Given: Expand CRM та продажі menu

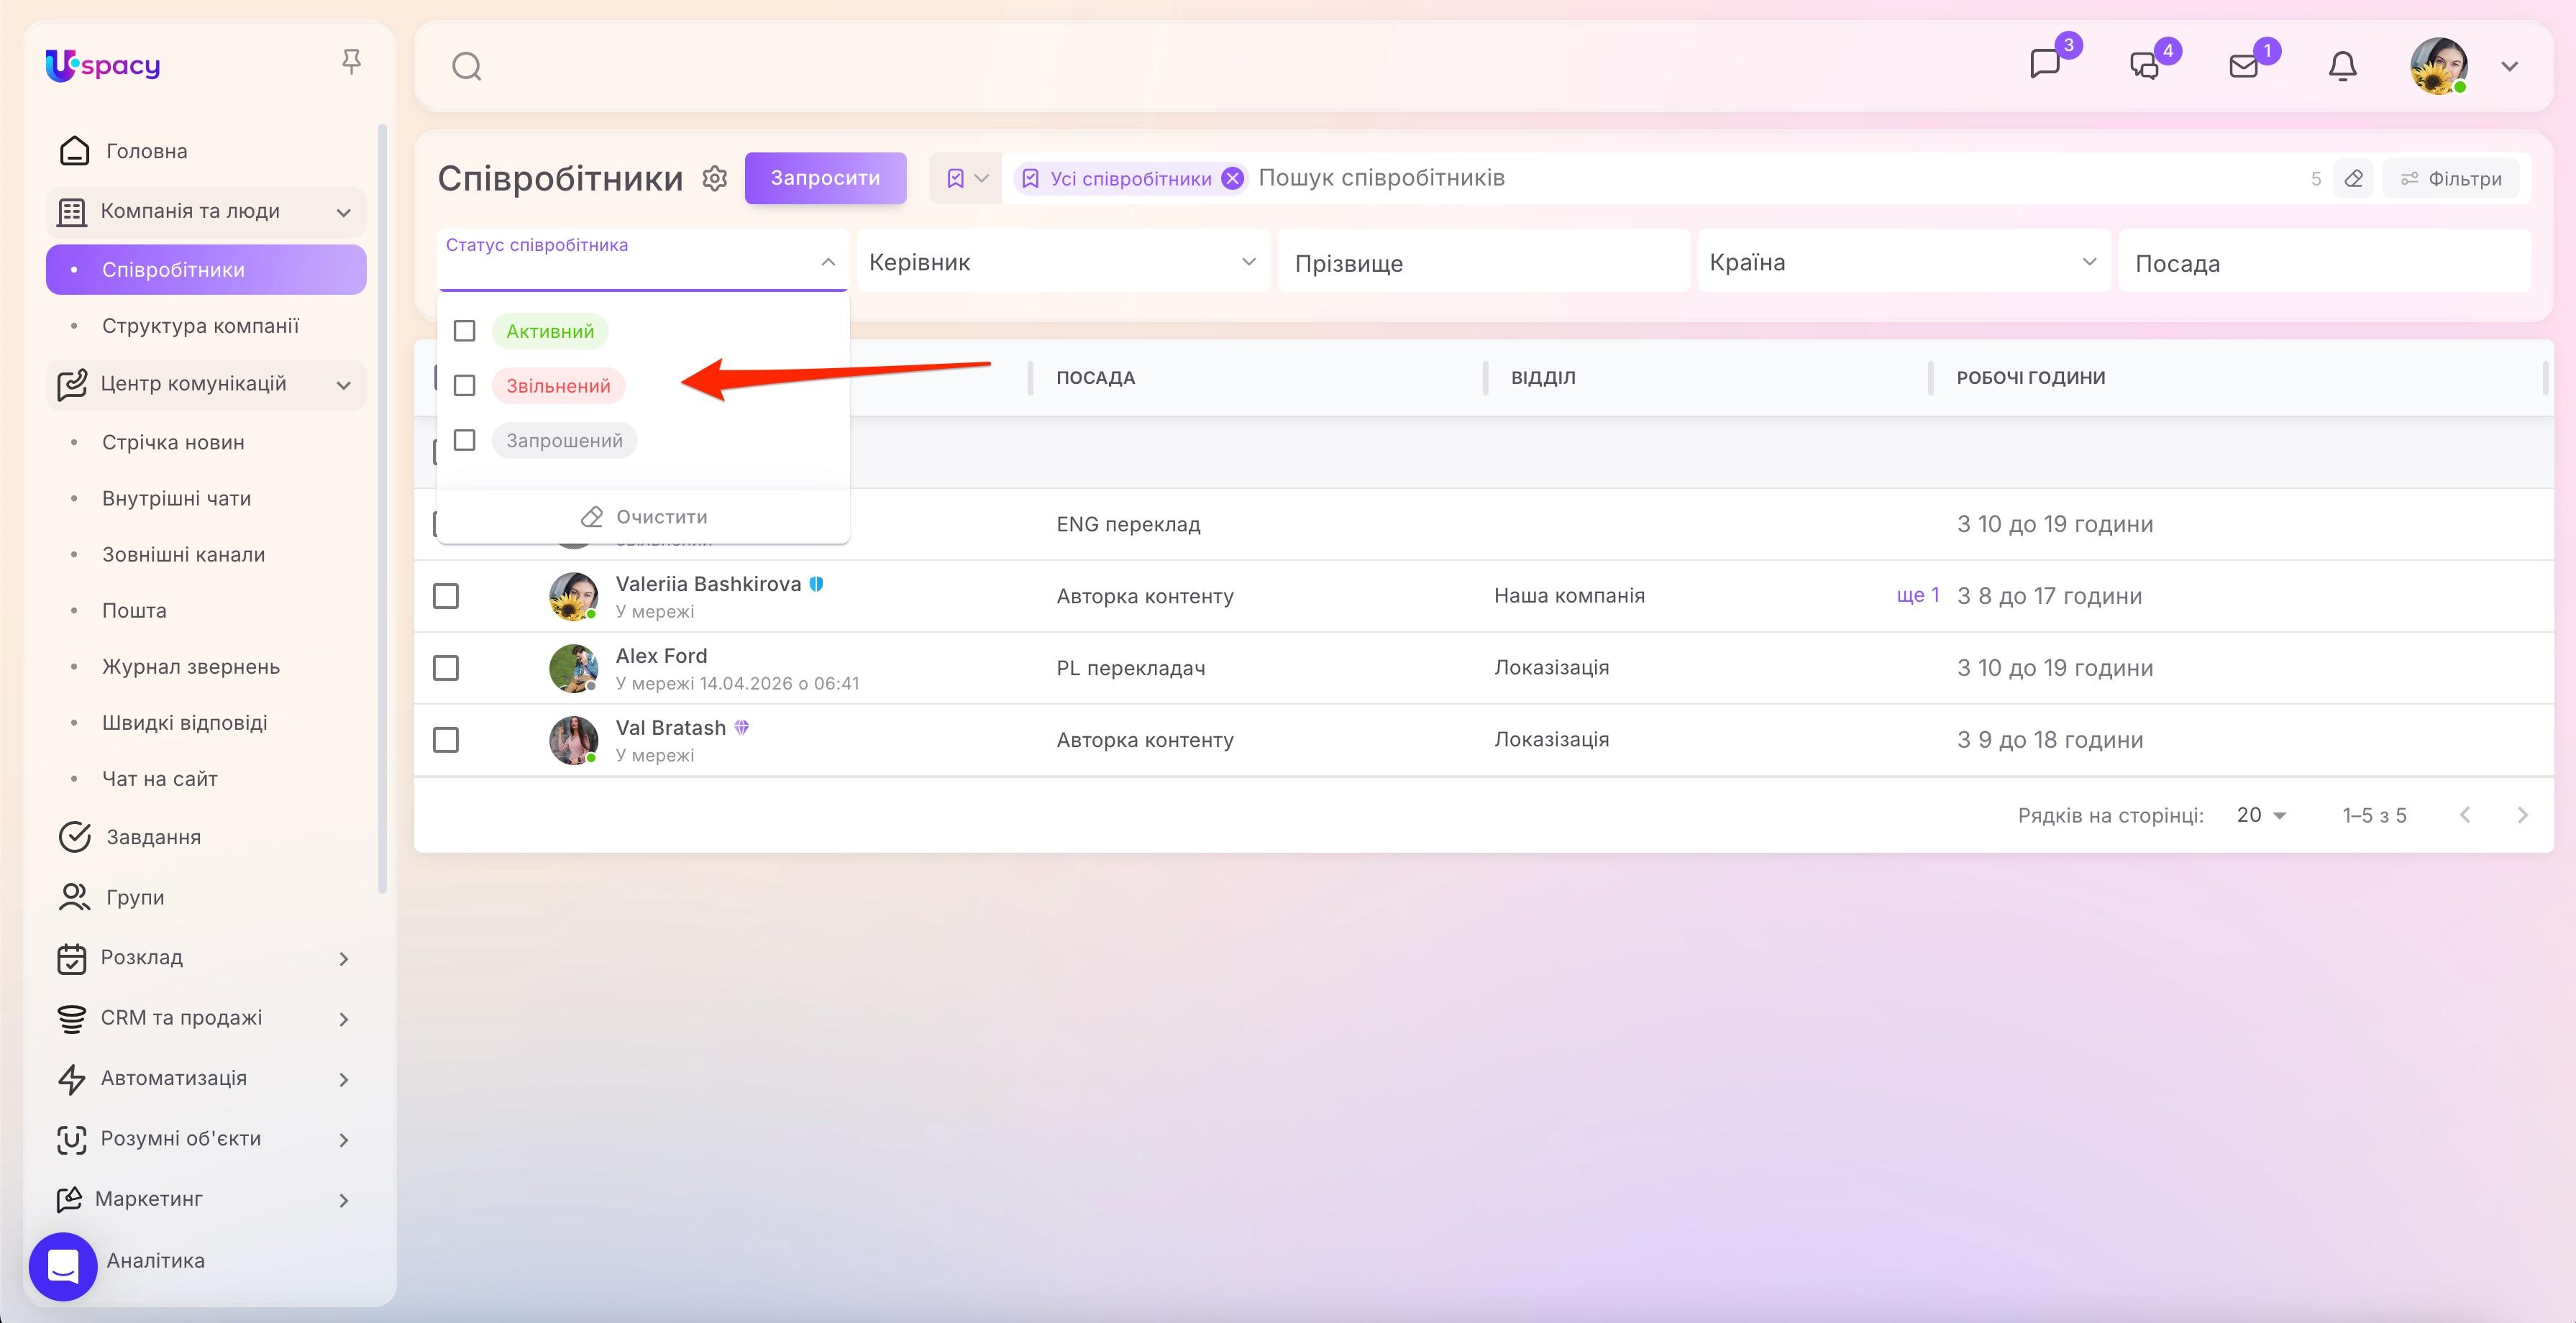Looking at the screenshot, I should 206,1018.
